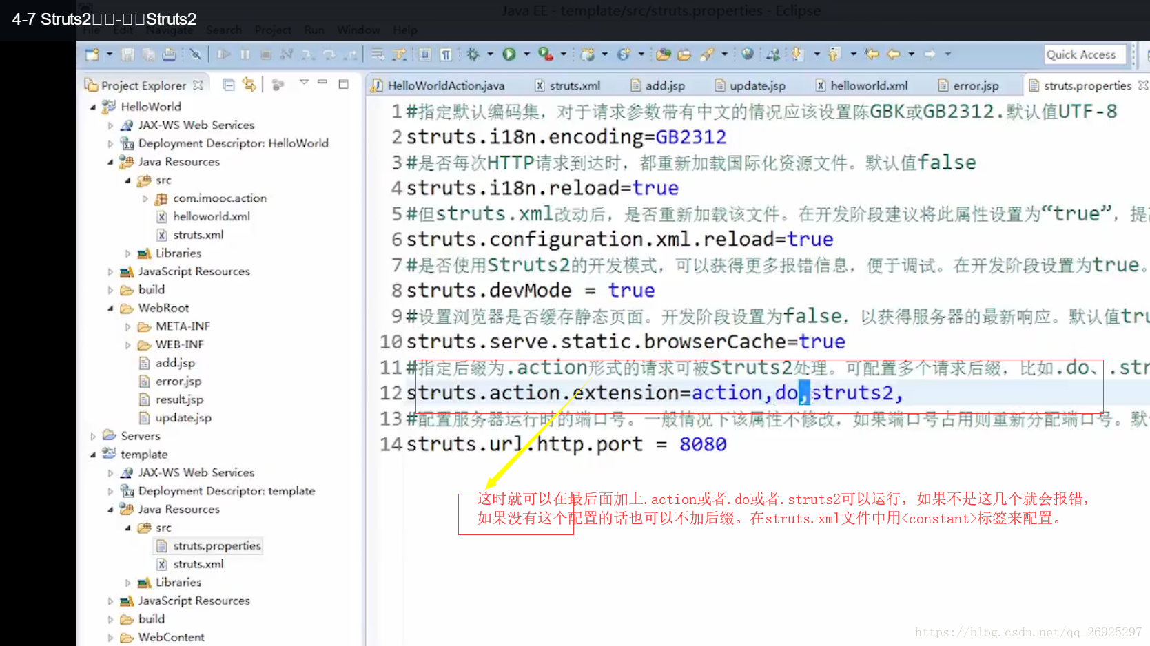Switch to update.jsp editor tab
The image size is (1150, 646).
(x=750, y=85)
